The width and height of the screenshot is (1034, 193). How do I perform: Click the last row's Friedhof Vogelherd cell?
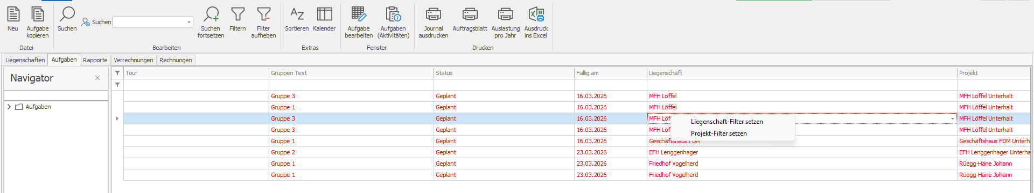[x=802, y=175]
